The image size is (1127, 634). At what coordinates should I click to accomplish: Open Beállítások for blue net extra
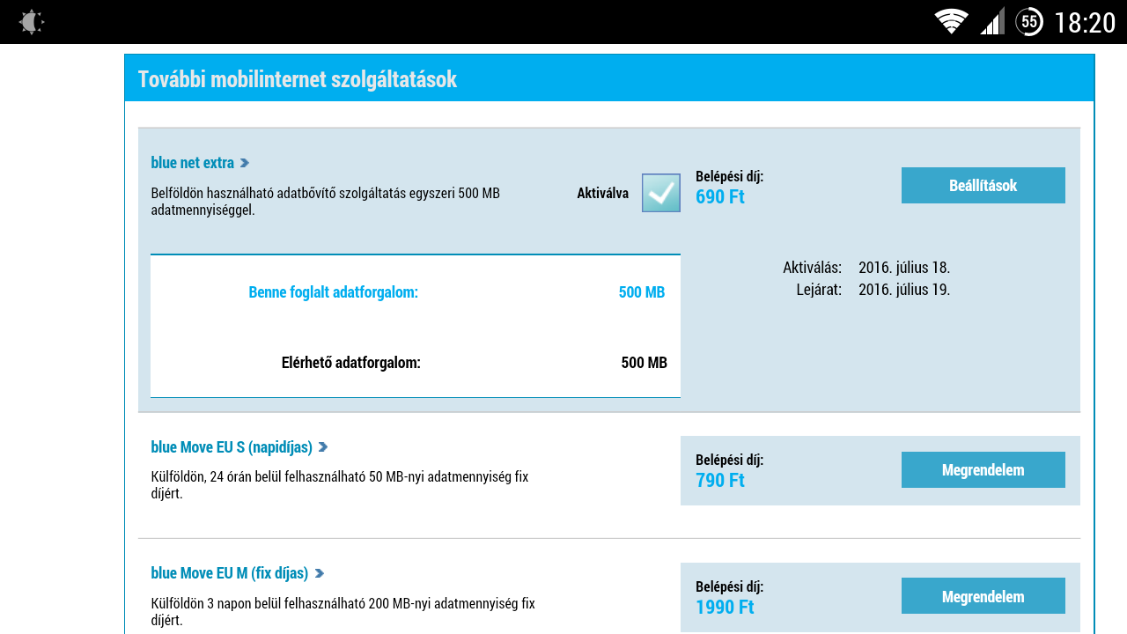(983, 186)
